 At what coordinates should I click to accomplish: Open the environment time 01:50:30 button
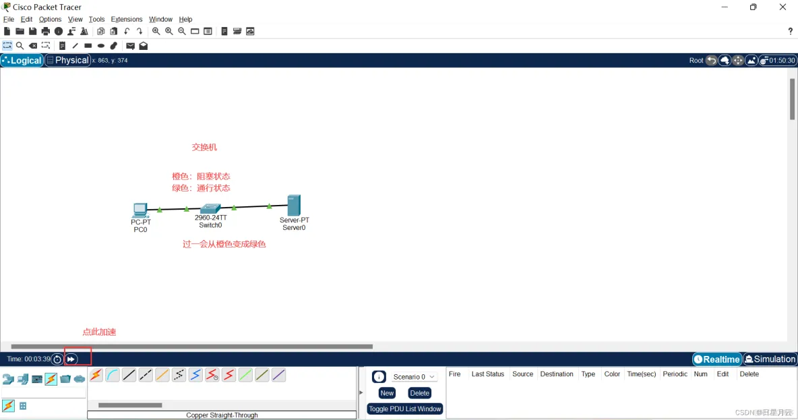(778, 61)
